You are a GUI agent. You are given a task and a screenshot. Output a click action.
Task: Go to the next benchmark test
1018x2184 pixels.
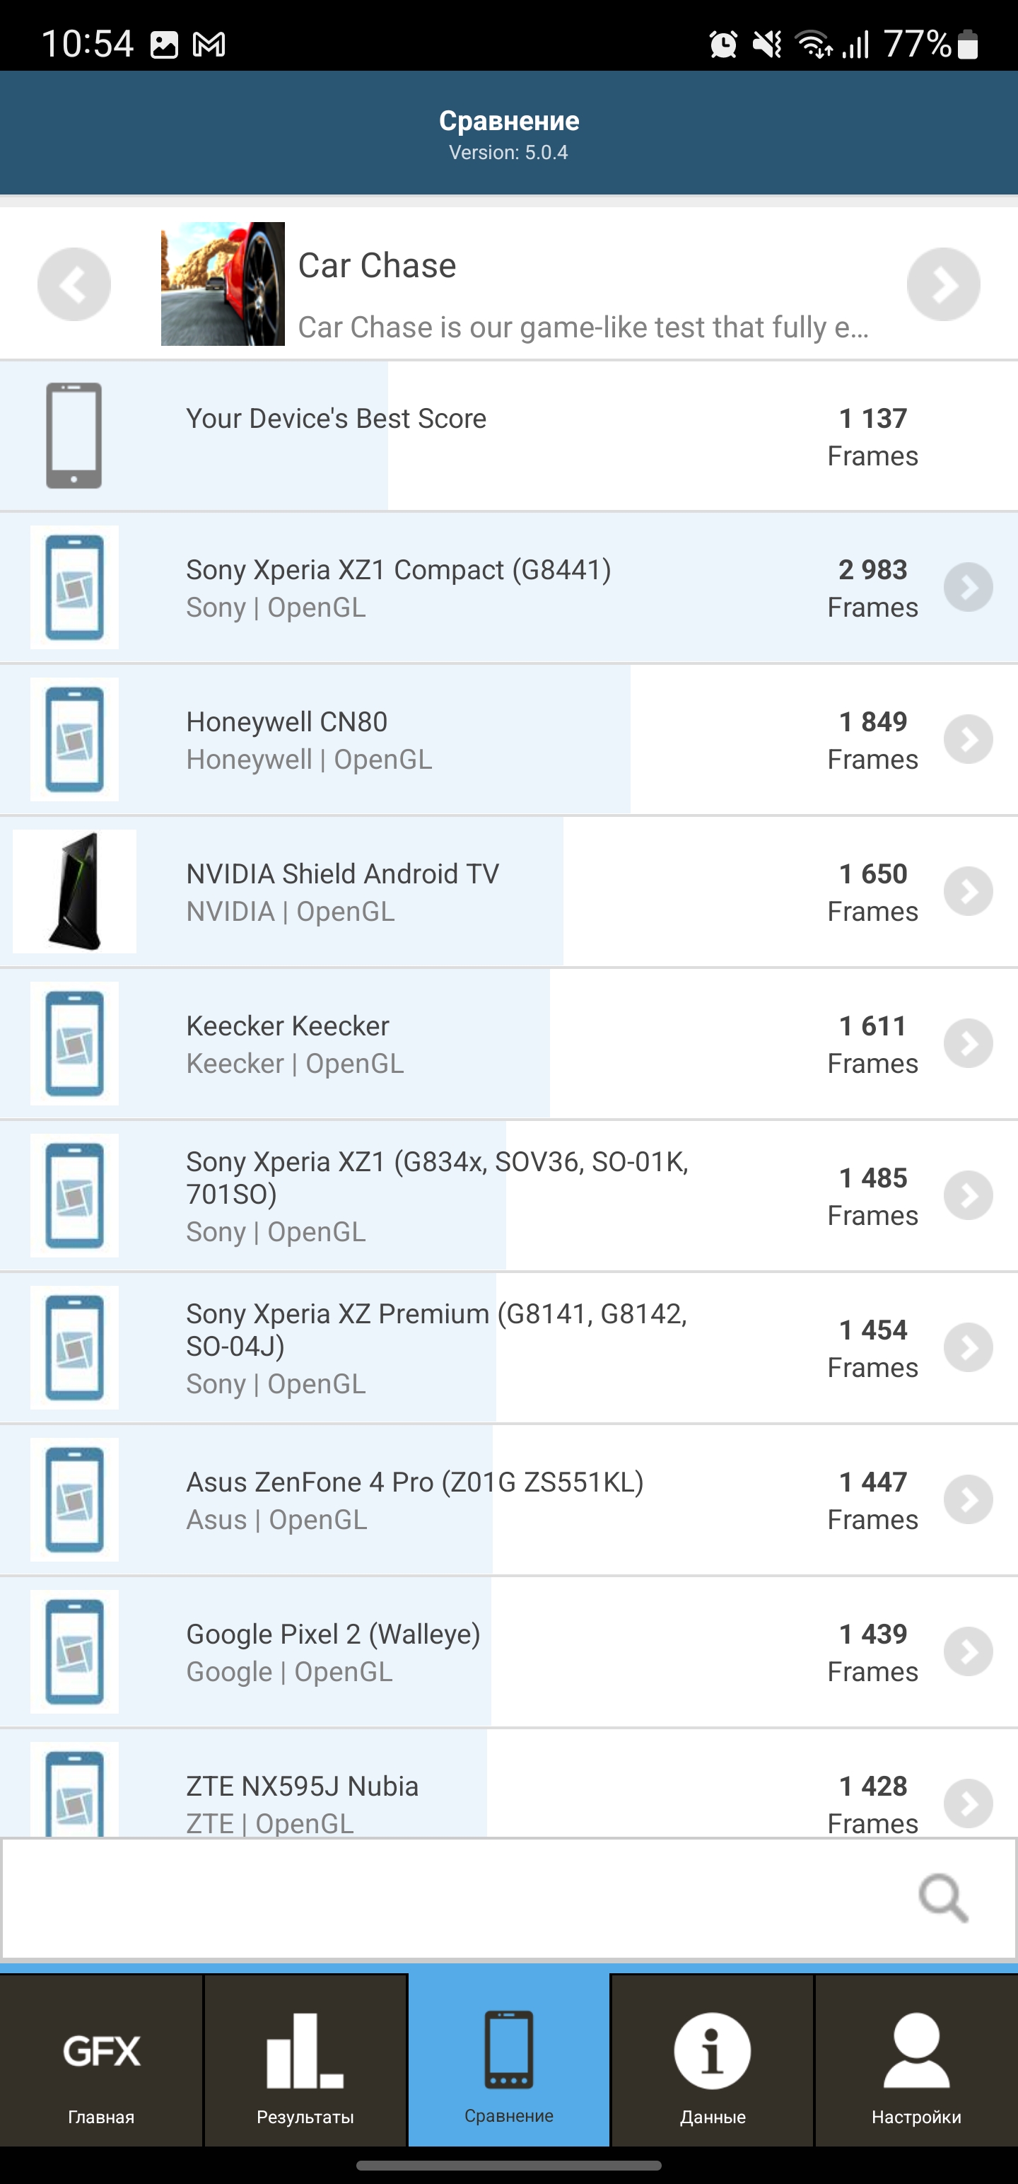click(x=943, y=284)
